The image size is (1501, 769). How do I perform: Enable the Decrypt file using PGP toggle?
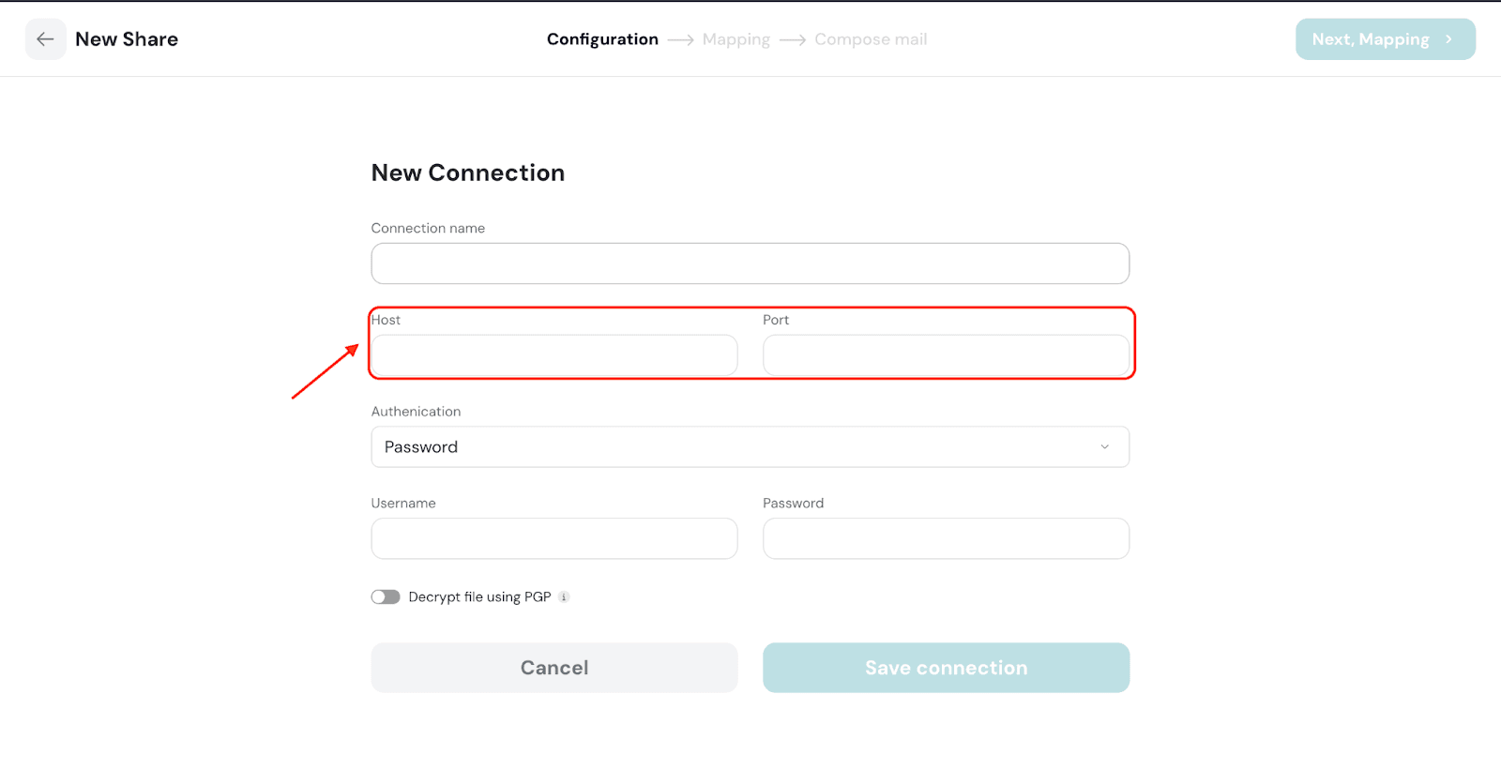tap(386, 597)
